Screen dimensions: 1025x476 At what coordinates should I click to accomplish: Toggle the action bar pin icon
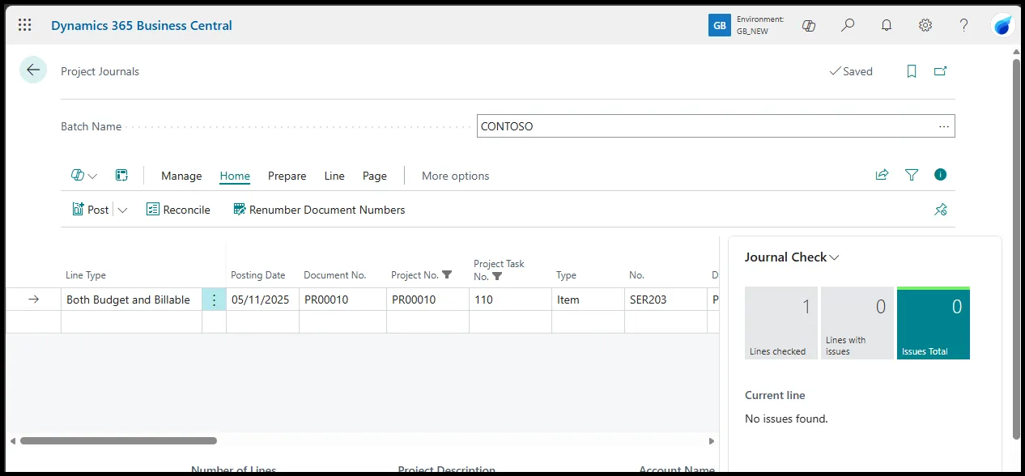tap(940, 210)
